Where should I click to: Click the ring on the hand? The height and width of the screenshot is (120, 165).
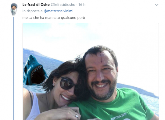click(x=77, y=116)
